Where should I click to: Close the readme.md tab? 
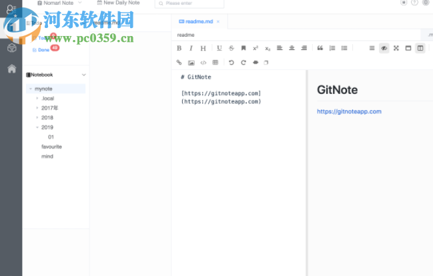[218, 21]
